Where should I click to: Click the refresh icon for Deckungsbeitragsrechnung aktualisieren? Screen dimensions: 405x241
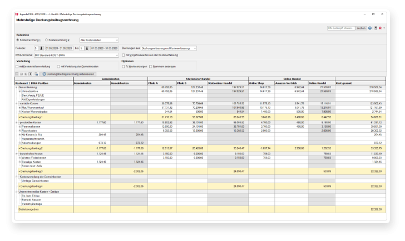pyautogui.click(x=45, y=73)
